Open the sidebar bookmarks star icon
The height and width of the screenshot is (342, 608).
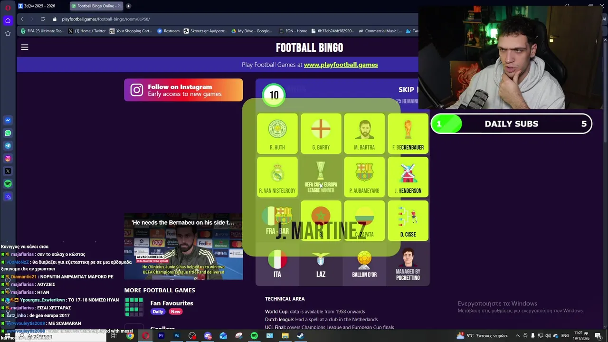tap(8, 33)
